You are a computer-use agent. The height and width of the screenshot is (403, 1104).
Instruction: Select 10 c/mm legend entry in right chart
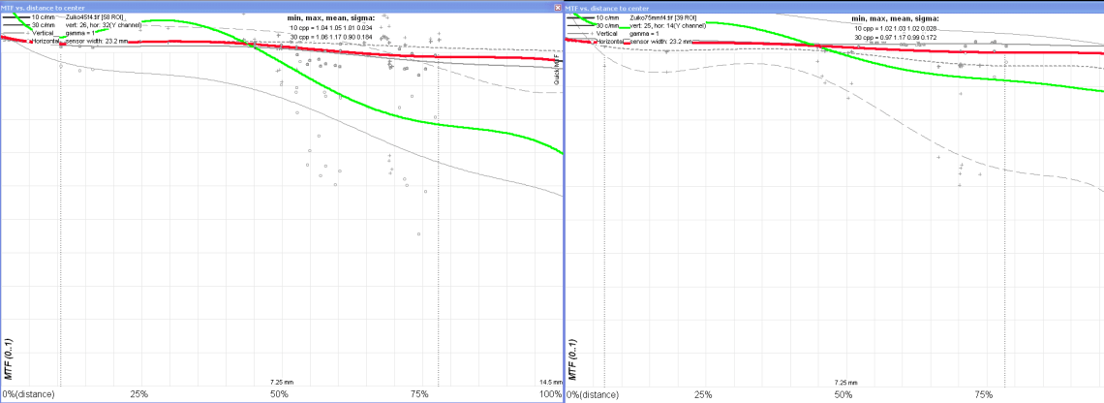point(607,17)
